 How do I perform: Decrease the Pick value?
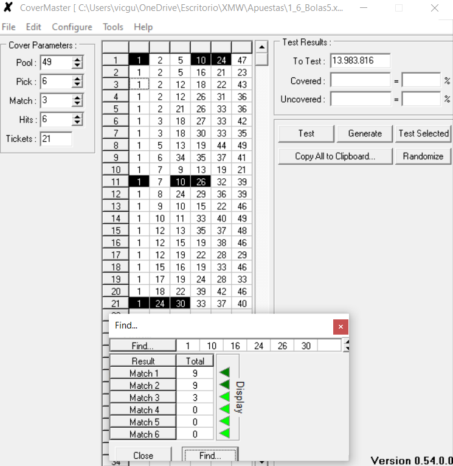[x=77, y=85]
